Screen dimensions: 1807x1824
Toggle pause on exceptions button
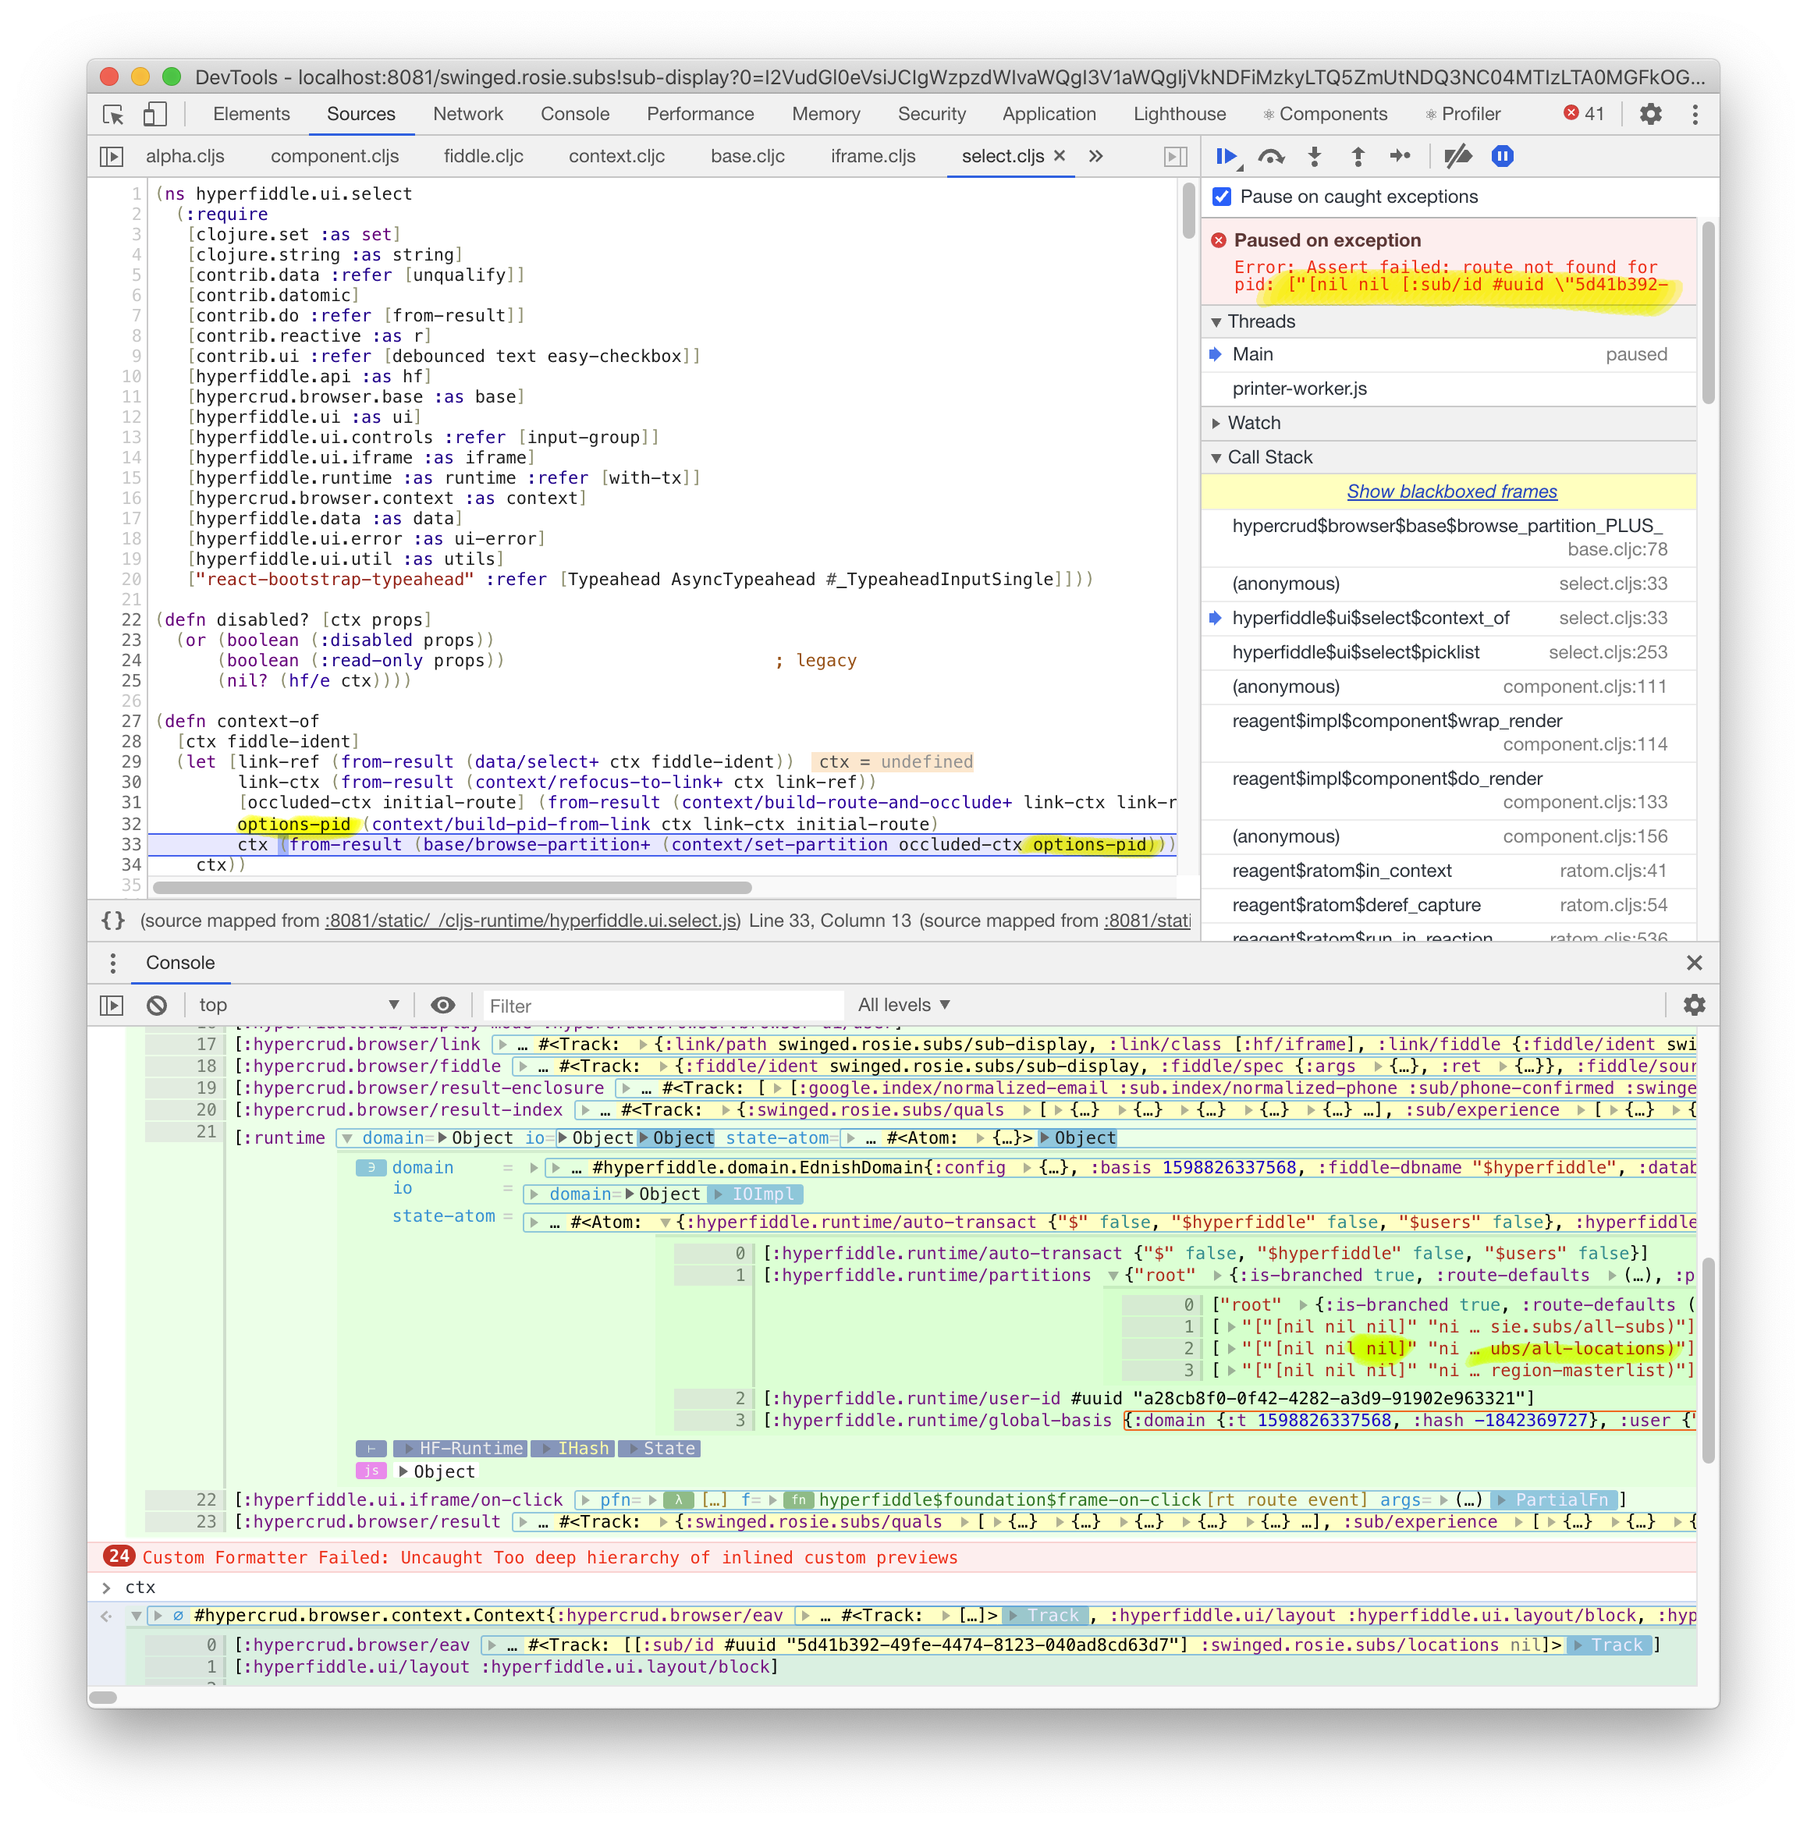pyautogui.click(x=1502, y=156)
